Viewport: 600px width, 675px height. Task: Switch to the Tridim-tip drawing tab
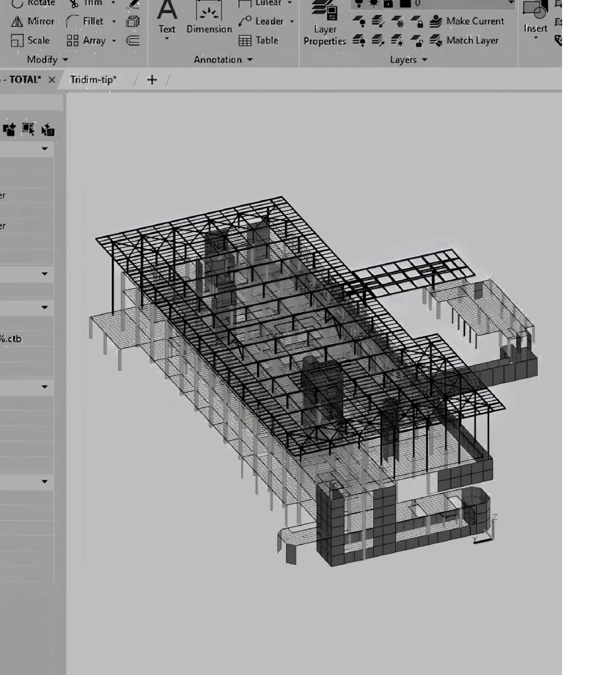[93, 80]
